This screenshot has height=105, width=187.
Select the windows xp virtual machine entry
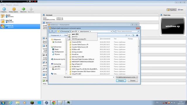(x=20, y=27)
